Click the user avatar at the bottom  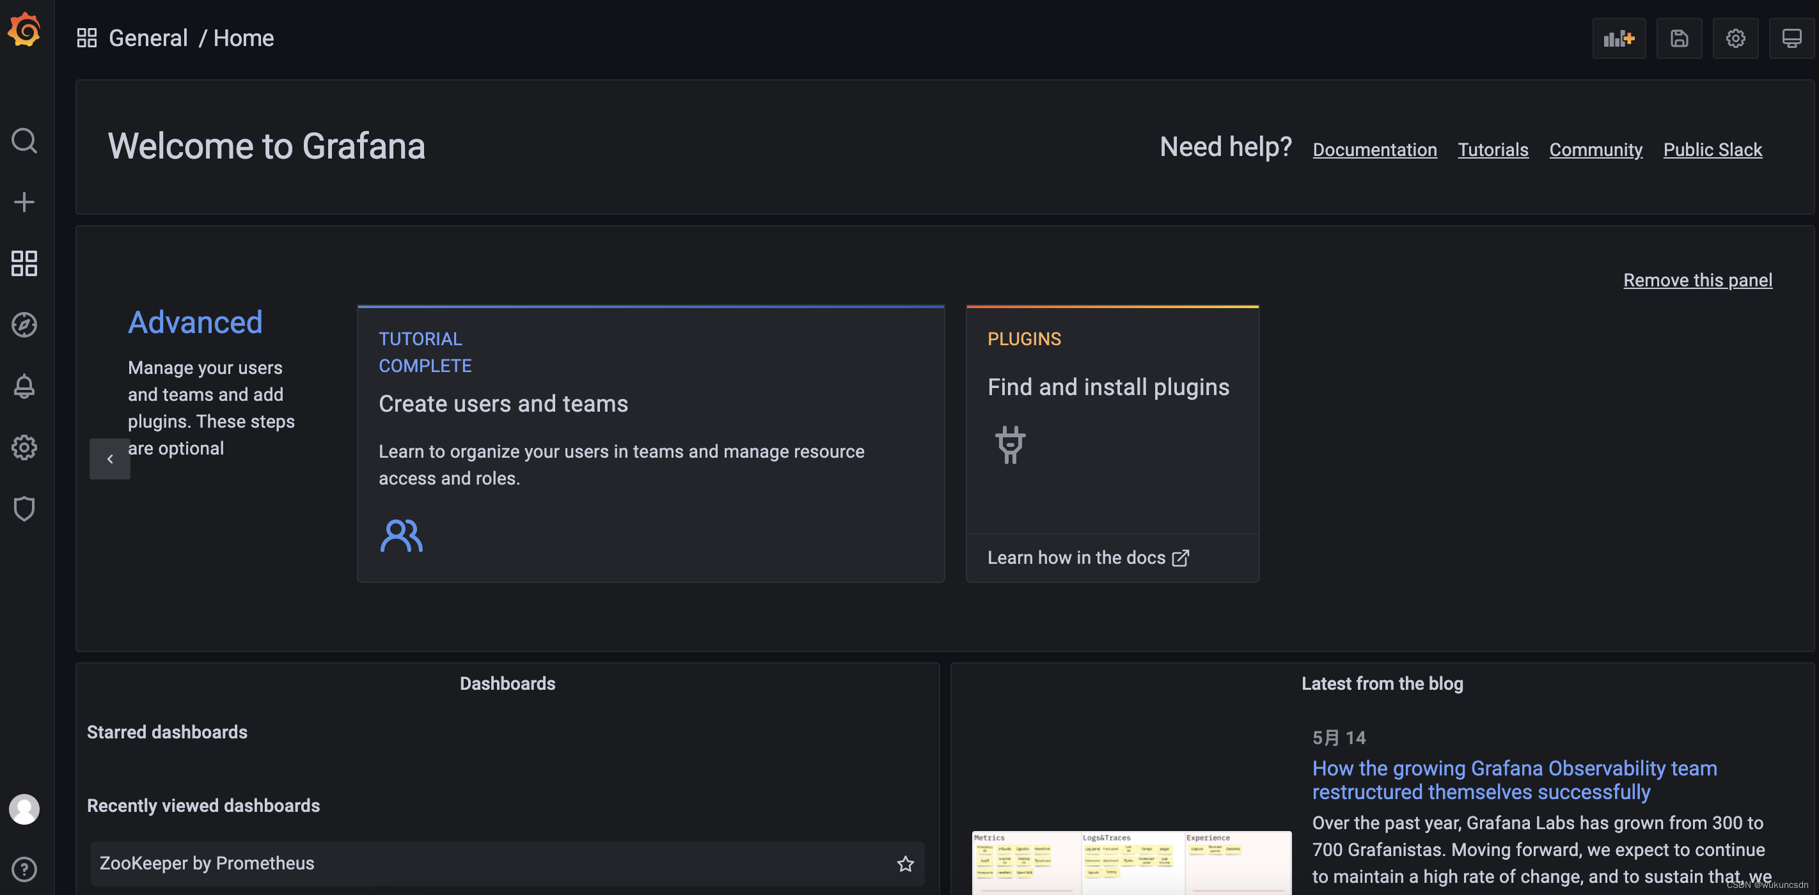pyautogui.click(x=24, y=809)
